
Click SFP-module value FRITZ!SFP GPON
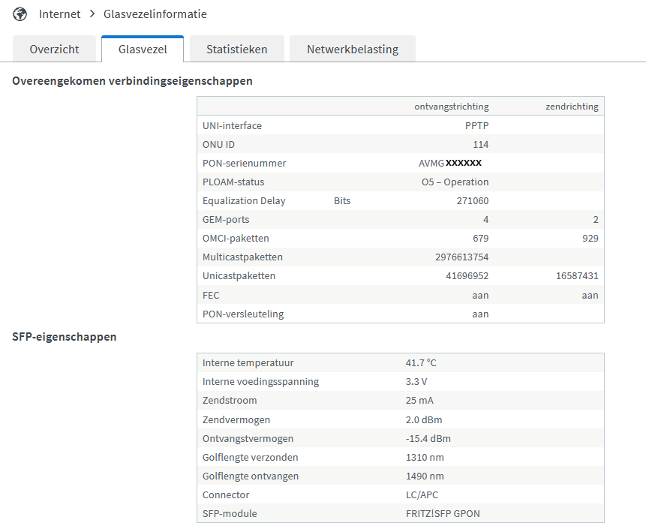click(443, 513)
